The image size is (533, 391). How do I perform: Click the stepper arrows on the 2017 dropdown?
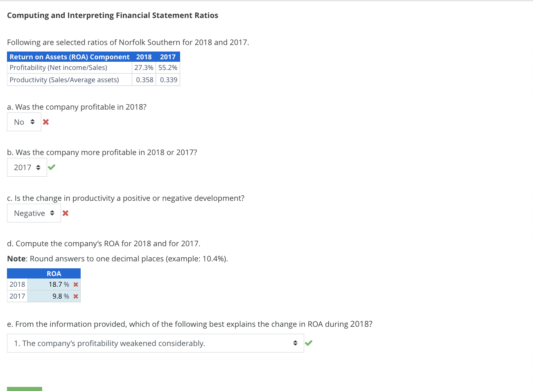coord(39,167)
